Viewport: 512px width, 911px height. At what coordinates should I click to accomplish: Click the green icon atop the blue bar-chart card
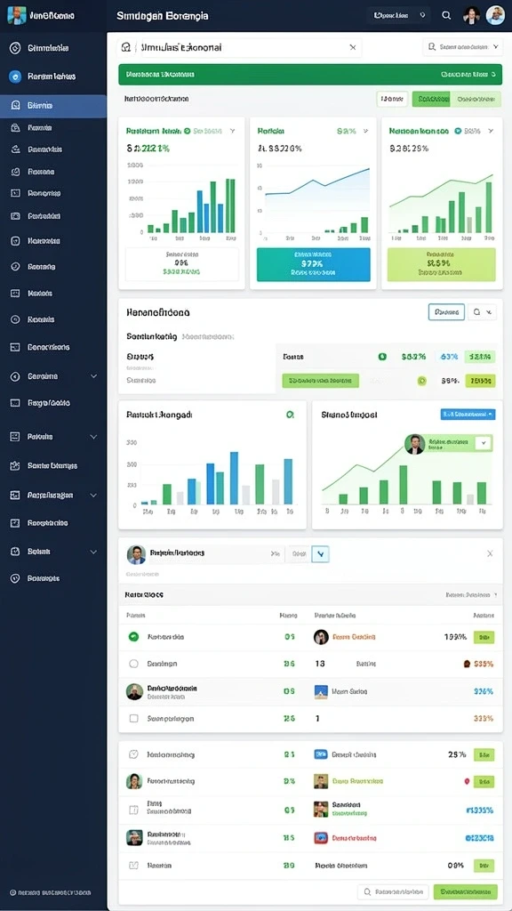[x=290, y=415]
